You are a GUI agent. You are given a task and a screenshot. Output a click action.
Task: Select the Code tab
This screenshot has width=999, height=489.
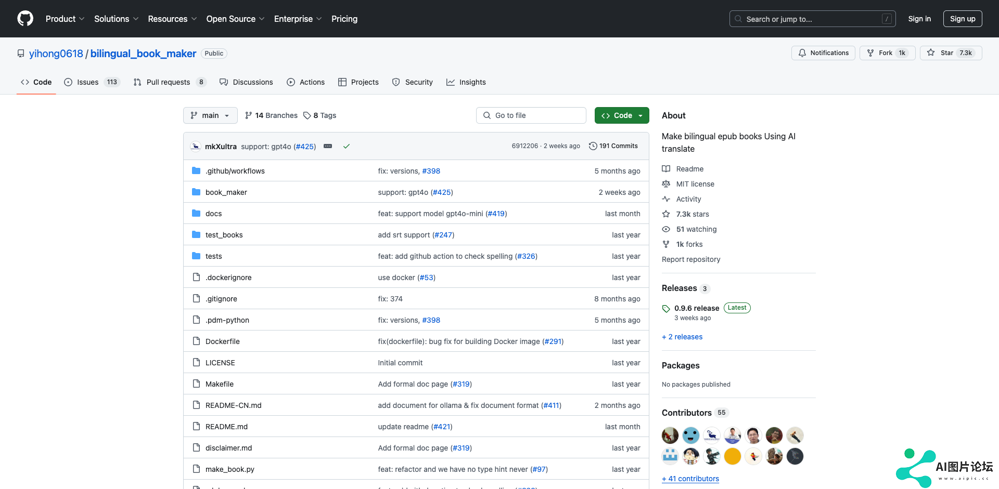(36, 82)
